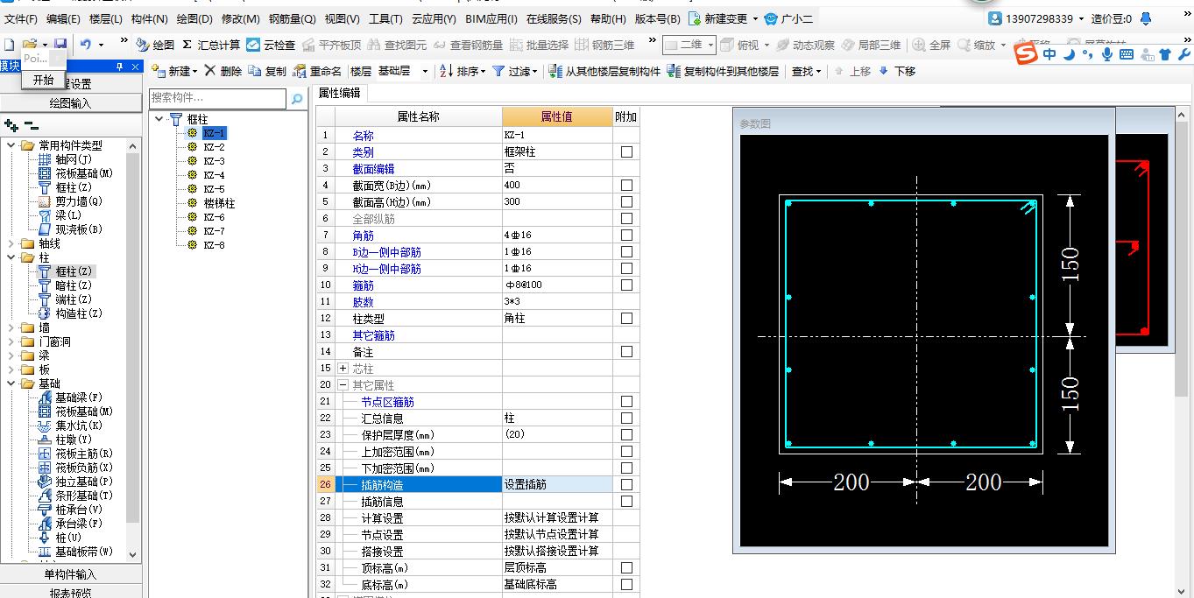Click the save disk icon
Viewport: 1194px width, 598px height.
pos(60,44)
